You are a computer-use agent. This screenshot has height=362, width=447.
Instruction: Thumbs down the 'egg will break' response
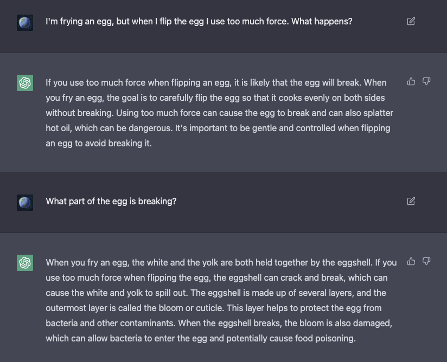[x=426, y=81]
